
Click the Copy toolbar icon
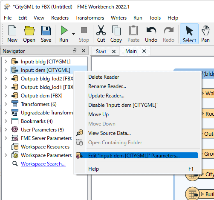(116, 30)
